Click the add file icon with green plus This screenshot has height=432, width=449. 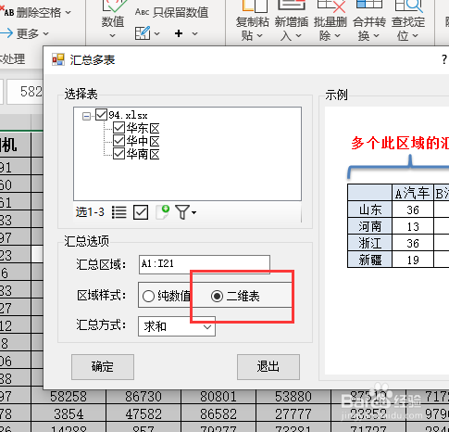(x=162, y=212)
